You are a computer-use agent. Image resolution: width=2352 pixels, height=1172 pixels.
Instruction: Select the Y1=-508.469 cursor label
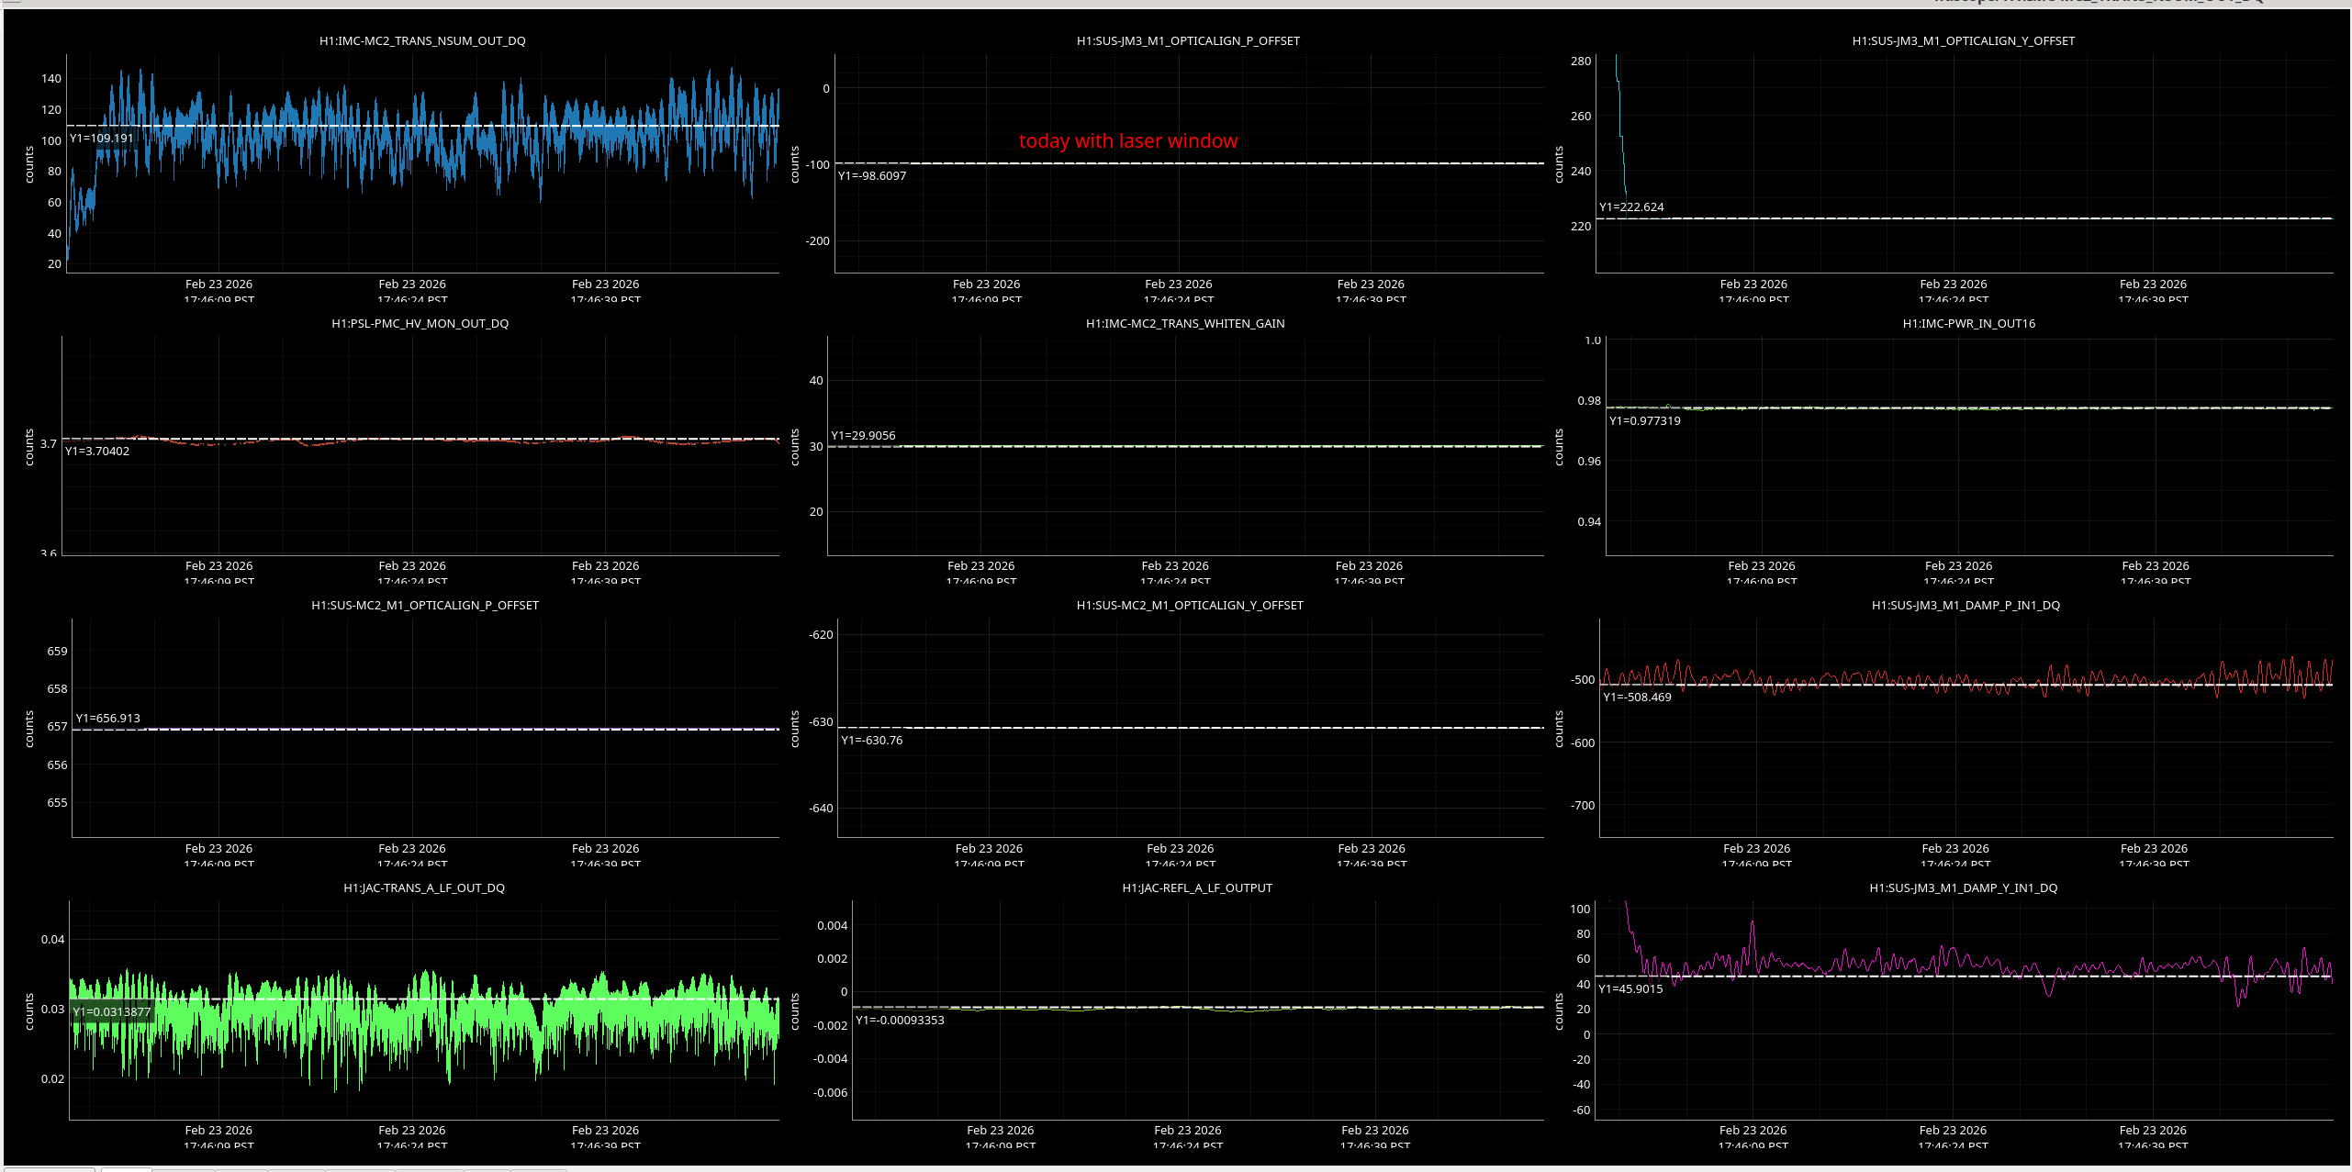click(1637, 698)
